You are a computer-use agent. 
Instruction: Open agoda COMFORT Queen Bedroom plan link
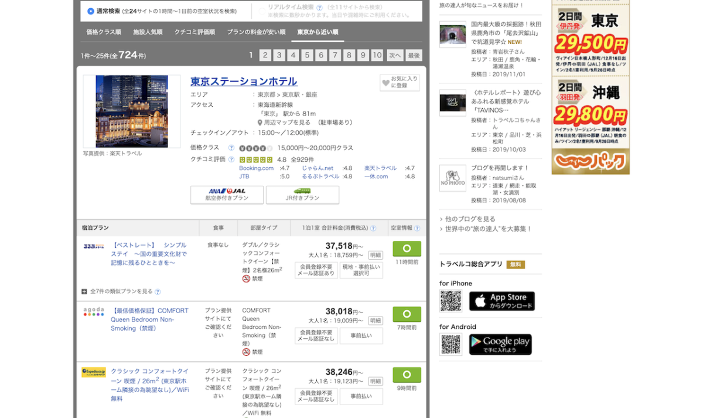coord(150,320)
